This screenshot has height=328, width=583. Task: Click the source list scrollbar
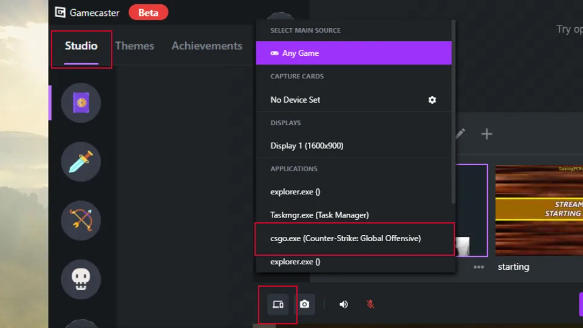453,112
